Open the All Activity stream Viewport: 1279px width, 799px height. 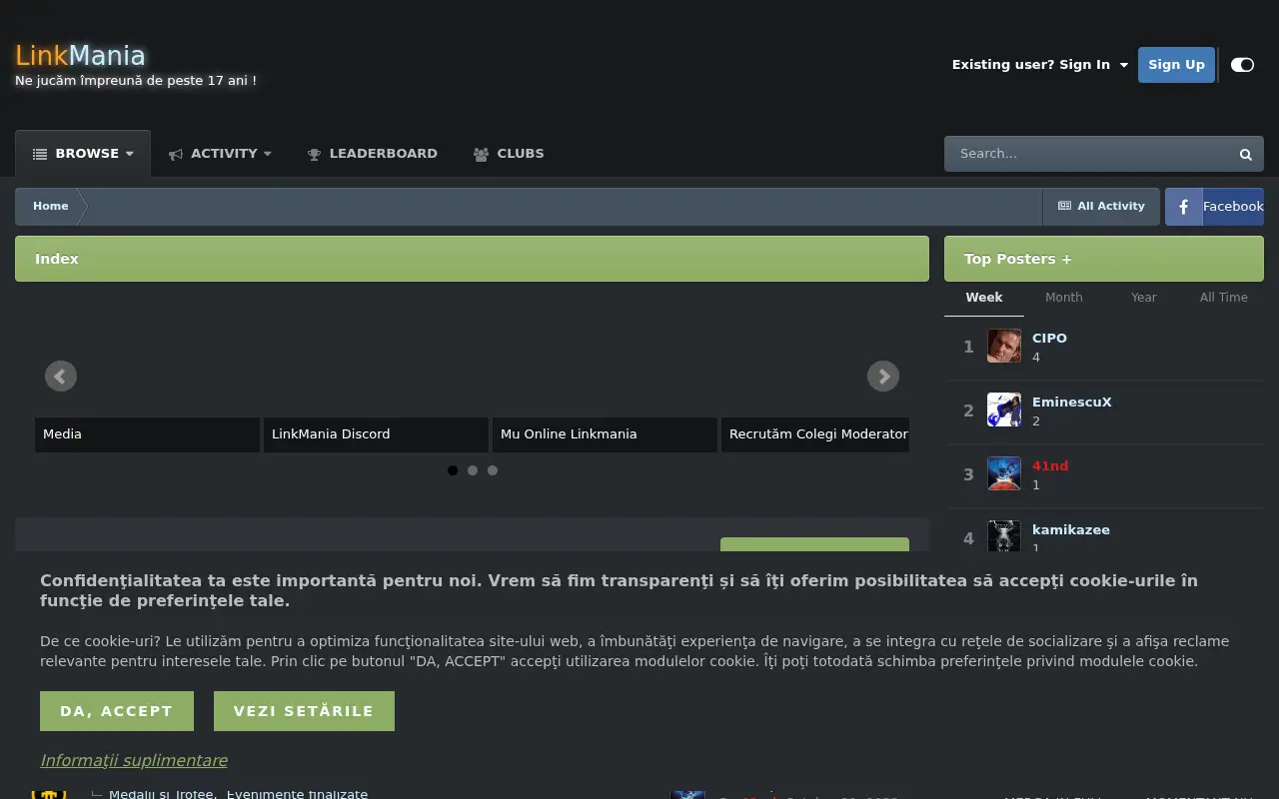point(1101,207)
